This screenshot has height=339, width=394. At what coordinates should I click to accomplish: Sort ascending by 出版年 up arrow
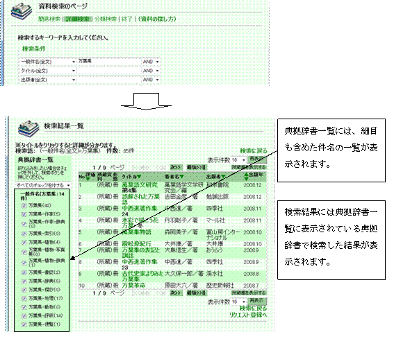pyautogui.click(x=246, y=175)
